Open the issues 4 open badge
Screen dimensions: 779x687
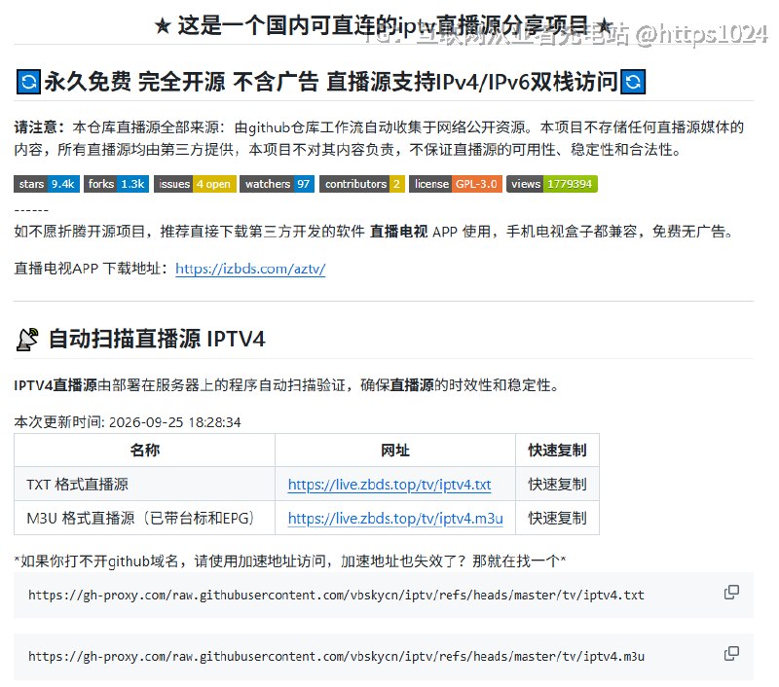(x=195, y=184)
